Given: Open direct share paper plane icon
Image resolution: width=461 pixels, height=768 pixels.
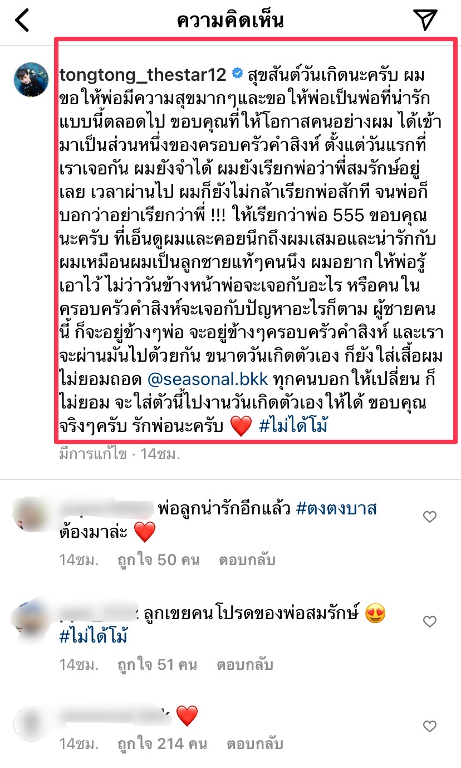Looking at the screenshot, I should pyautogui.click(x=426, y=20).
